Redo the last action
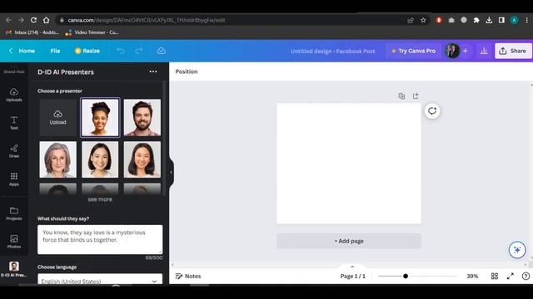Screen dimensions: 533x299 coord(139,51)
